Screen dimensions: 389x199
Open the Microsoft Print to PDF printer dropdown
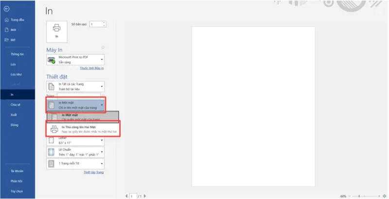click(x=75, y=59)
